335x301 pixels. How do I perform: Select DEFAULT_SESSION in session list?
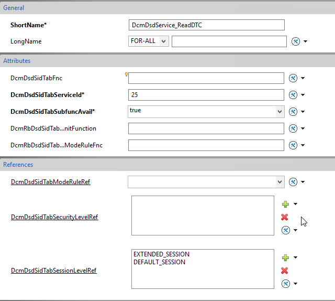159,262
